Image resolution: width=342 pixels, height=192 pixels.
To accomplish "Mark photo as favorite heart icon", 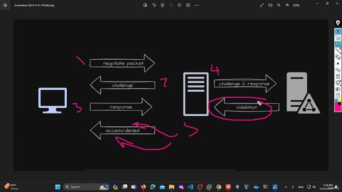I will point(171,5).
